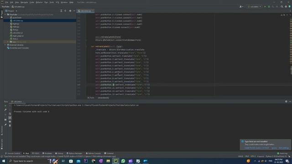This screenshot has height=164, width=292.
Task: Open the calculator run configuration dropdown
Action: coord(255,6)
